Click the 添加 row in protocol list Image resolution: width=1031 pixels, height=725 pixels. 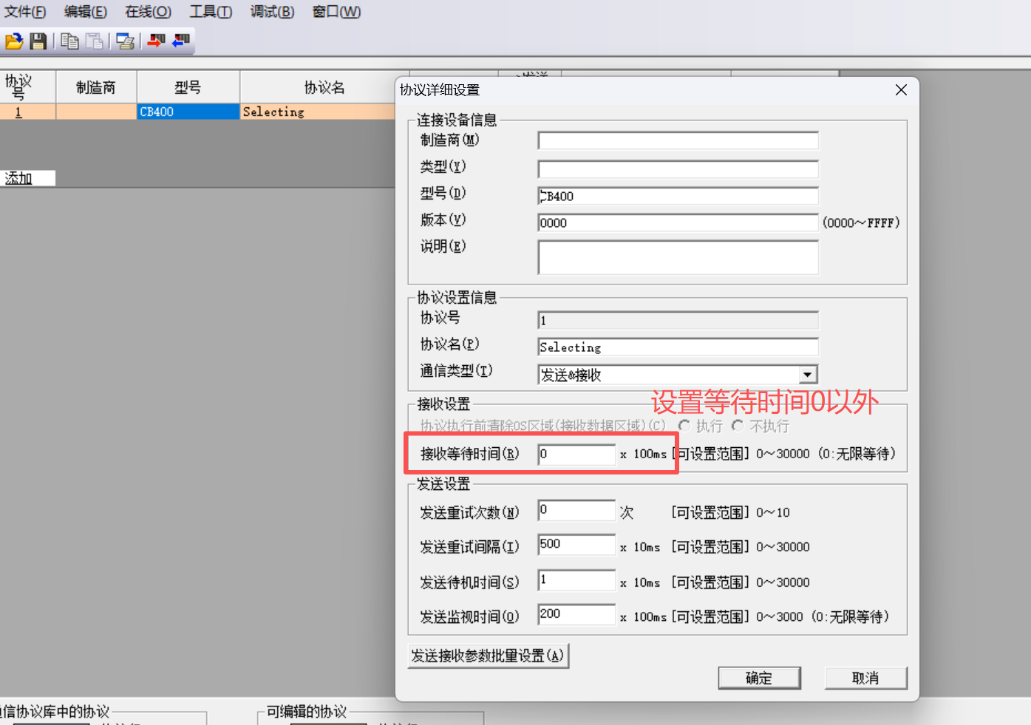coord(27,178)
